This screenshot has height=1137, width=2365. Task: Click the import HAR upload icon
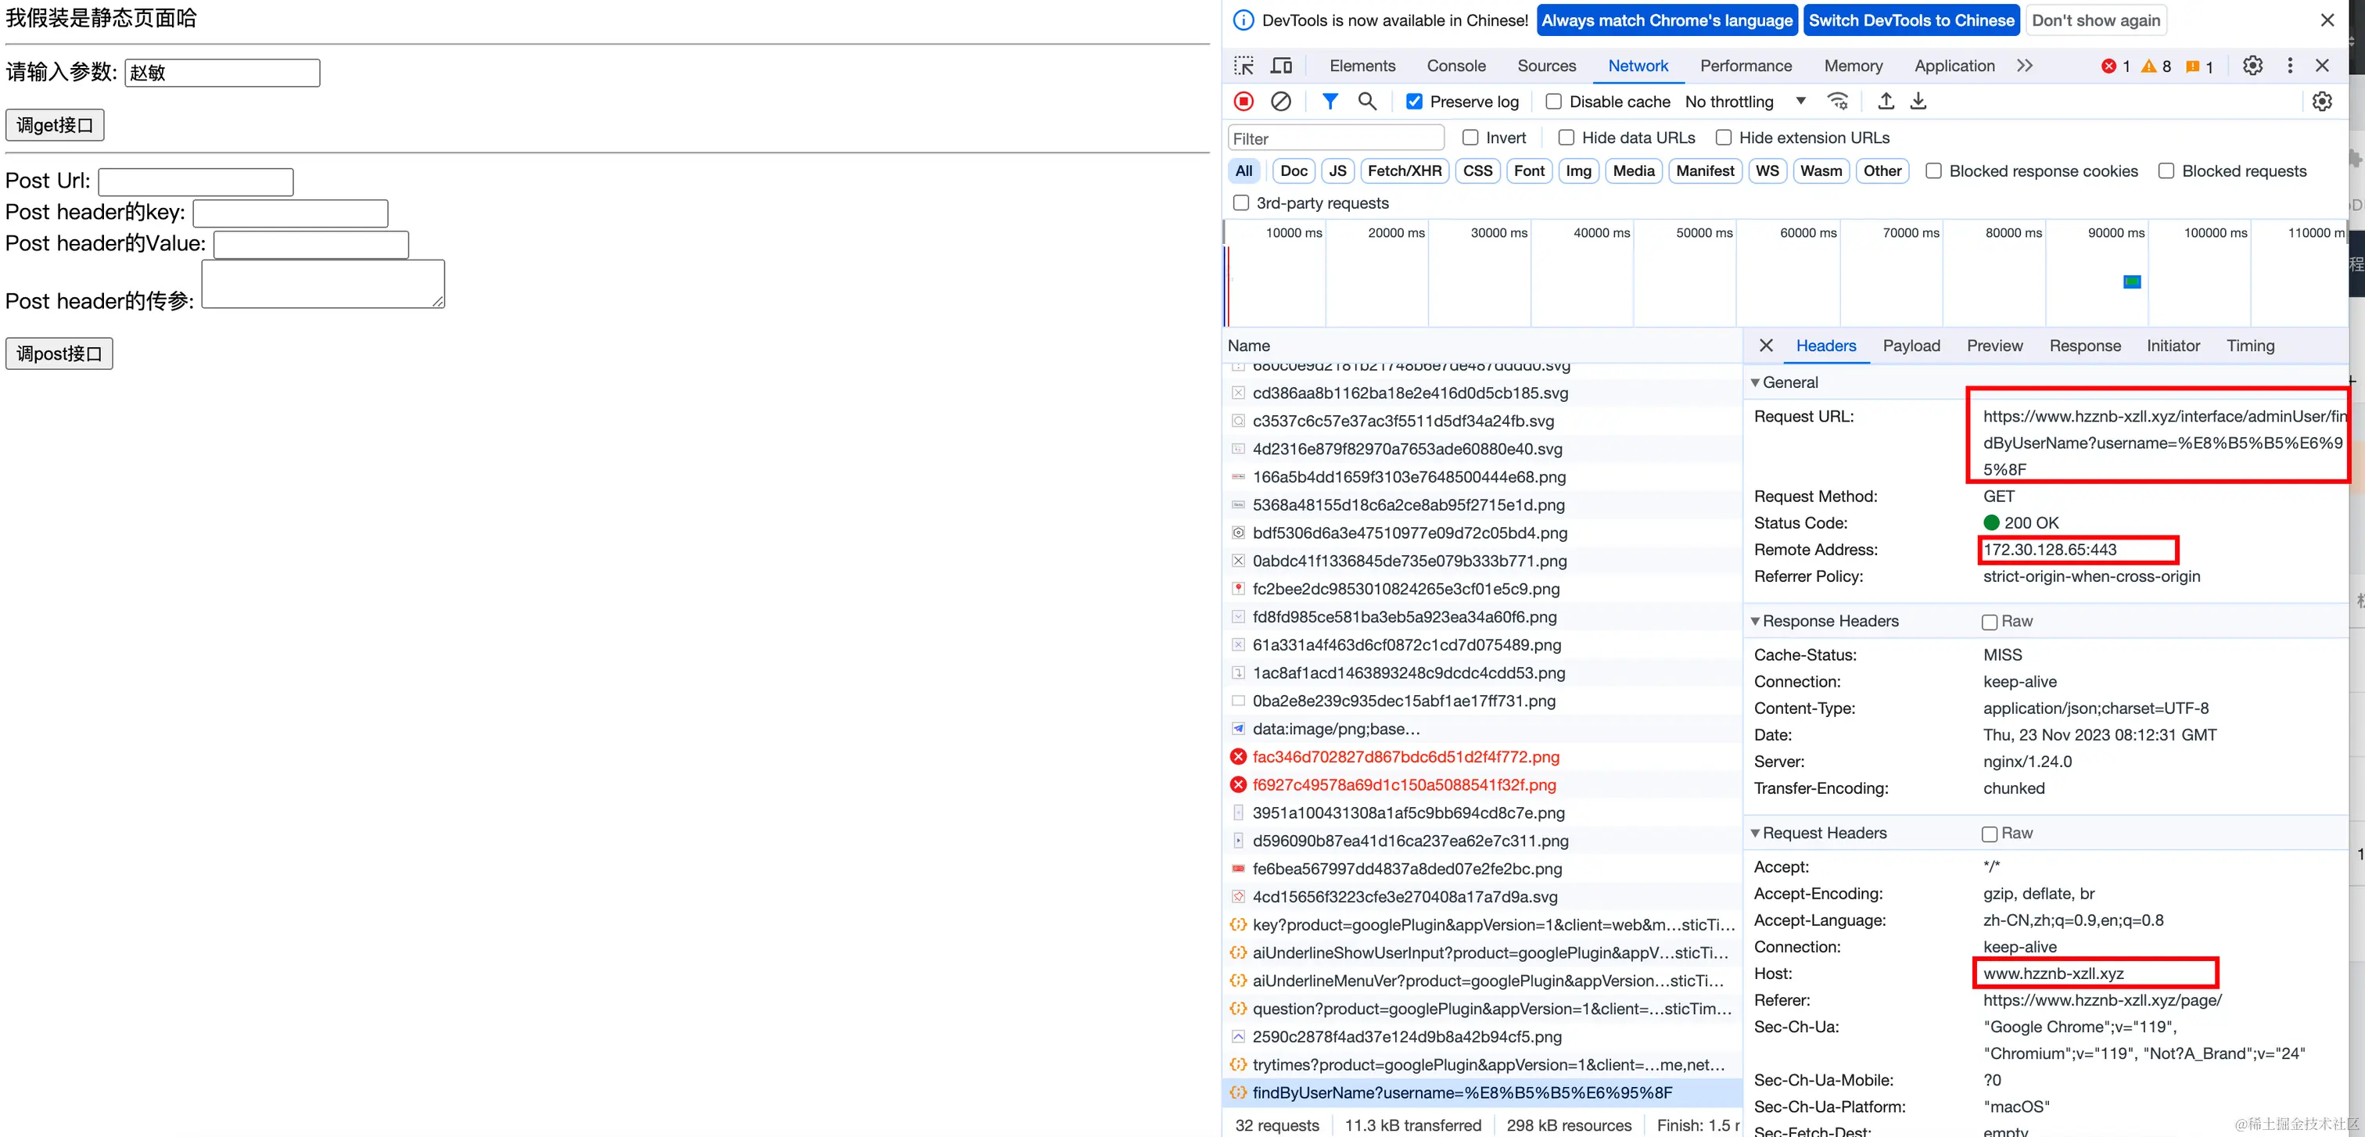click(x=1886, y=101)
